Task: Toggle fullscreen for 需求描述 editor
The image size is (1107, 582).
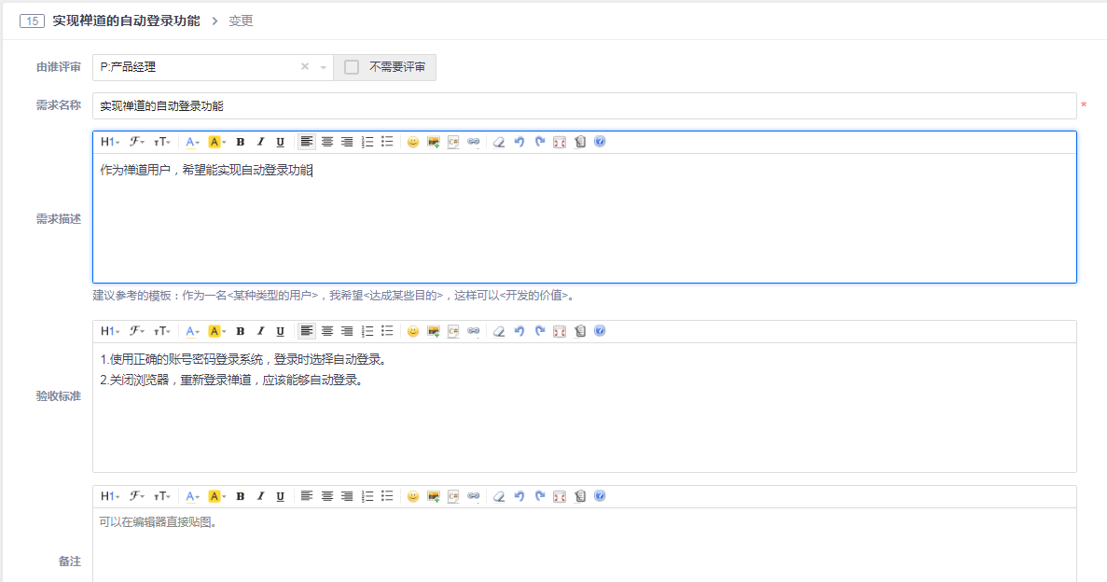Action: coord(560,142)
